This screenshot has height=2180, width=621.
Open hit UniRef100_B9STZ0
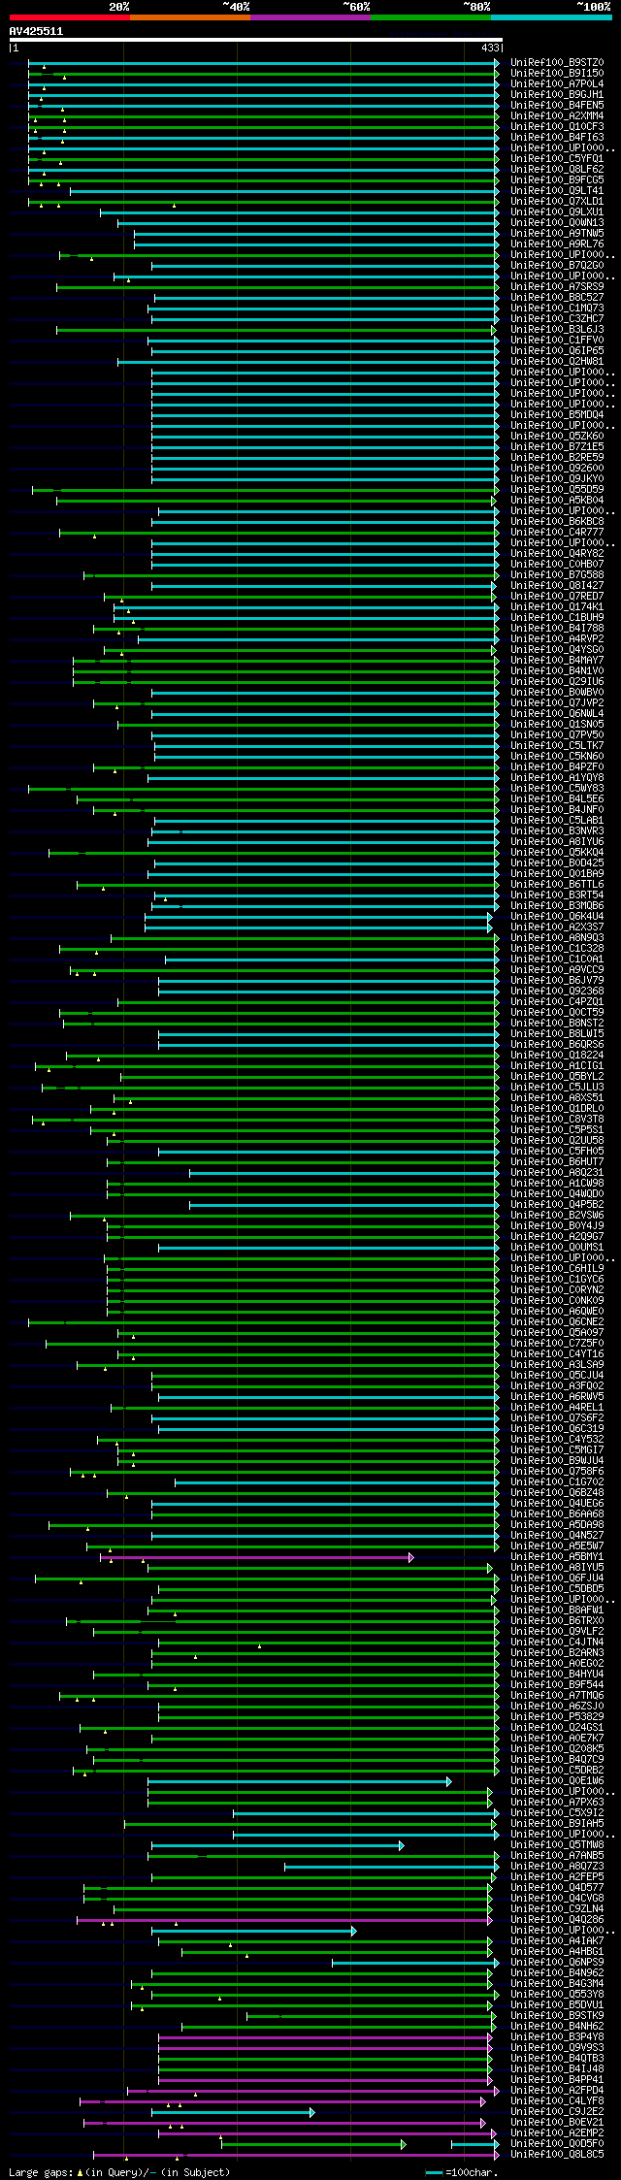pos(557,62)
